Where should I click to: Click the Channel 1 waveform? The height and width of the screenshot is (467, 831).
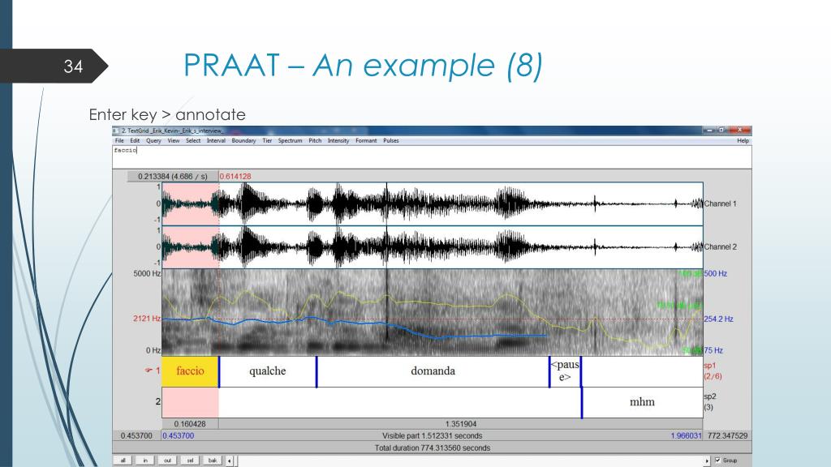coord(433,204)
